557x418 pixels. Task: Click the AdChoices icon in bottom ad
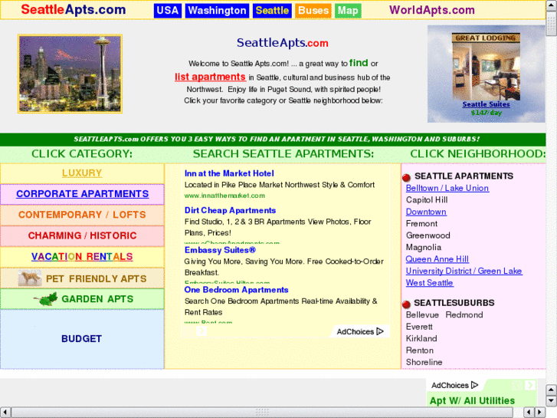tap(474, 385)
